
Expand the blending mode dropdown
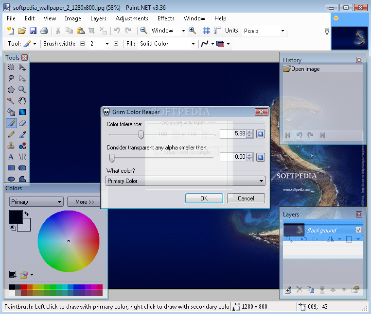click(x=228, y=44)
